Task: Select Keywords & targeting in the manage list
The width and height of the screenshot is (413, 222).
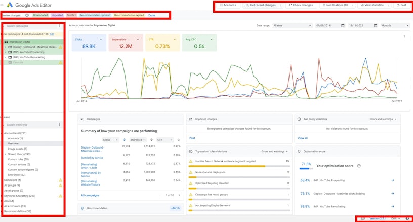Action: (19, 195)
